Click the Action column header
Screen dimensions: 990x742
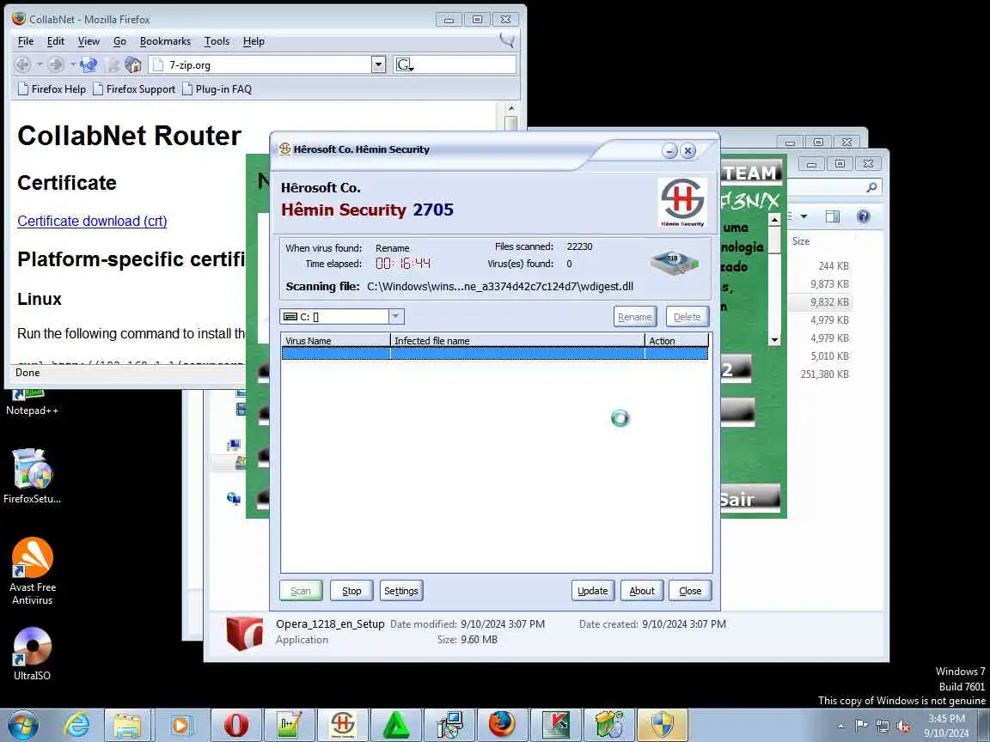click(677, 341)
